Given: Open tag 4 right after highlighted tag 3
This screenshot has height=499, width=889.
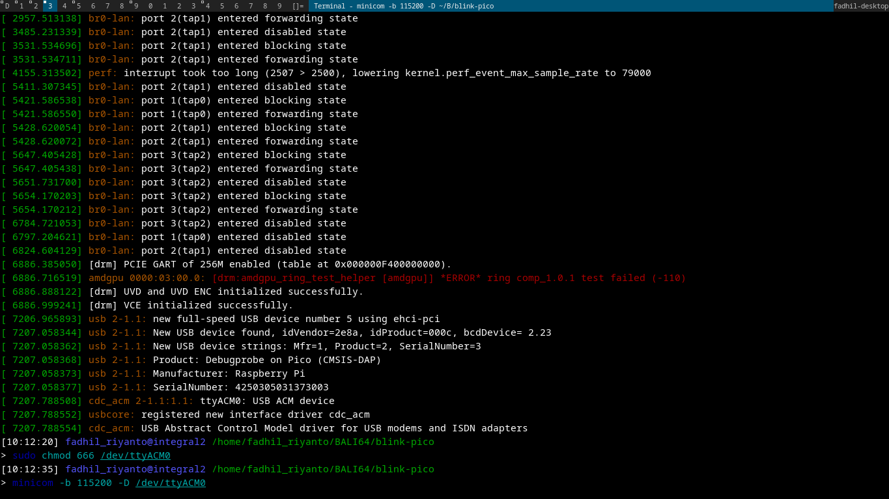Looking at the screenshot, I should (x=64, y=6).
